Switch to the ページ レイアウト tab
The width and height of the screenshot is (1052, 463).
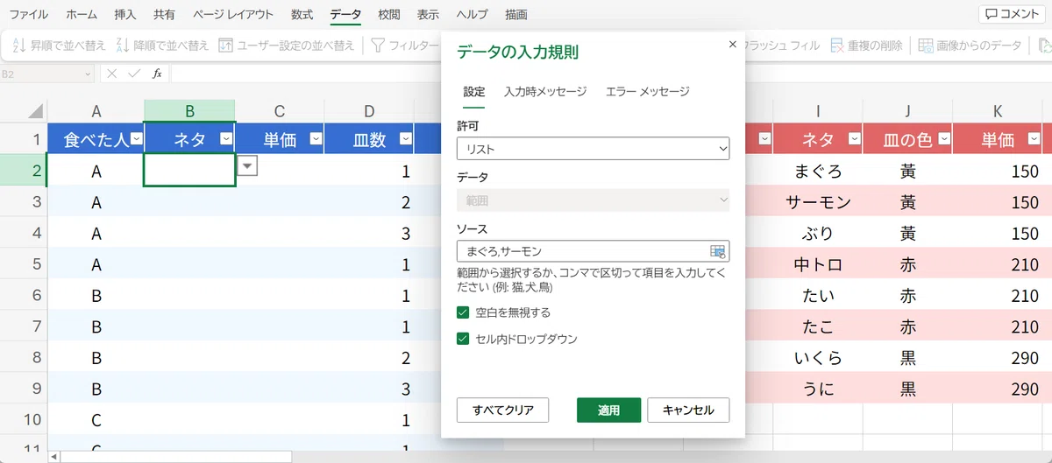pyautogui.click(x=233, y=15)
